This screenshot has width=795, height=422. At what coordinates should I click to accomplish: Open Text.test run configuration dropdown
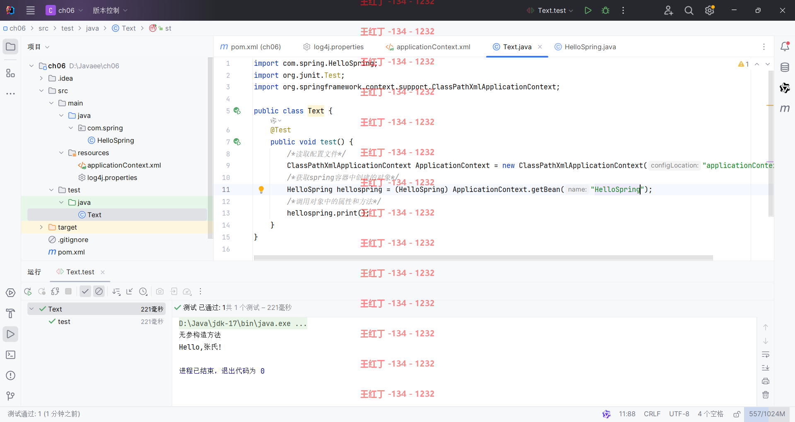point(550,10)
